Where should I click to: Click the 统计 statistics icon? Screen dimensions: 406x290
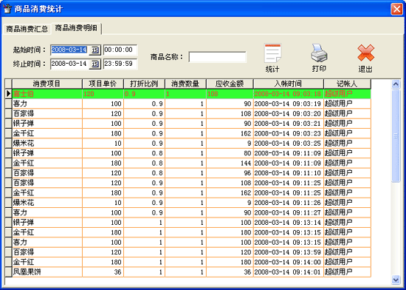click(272, 53)
